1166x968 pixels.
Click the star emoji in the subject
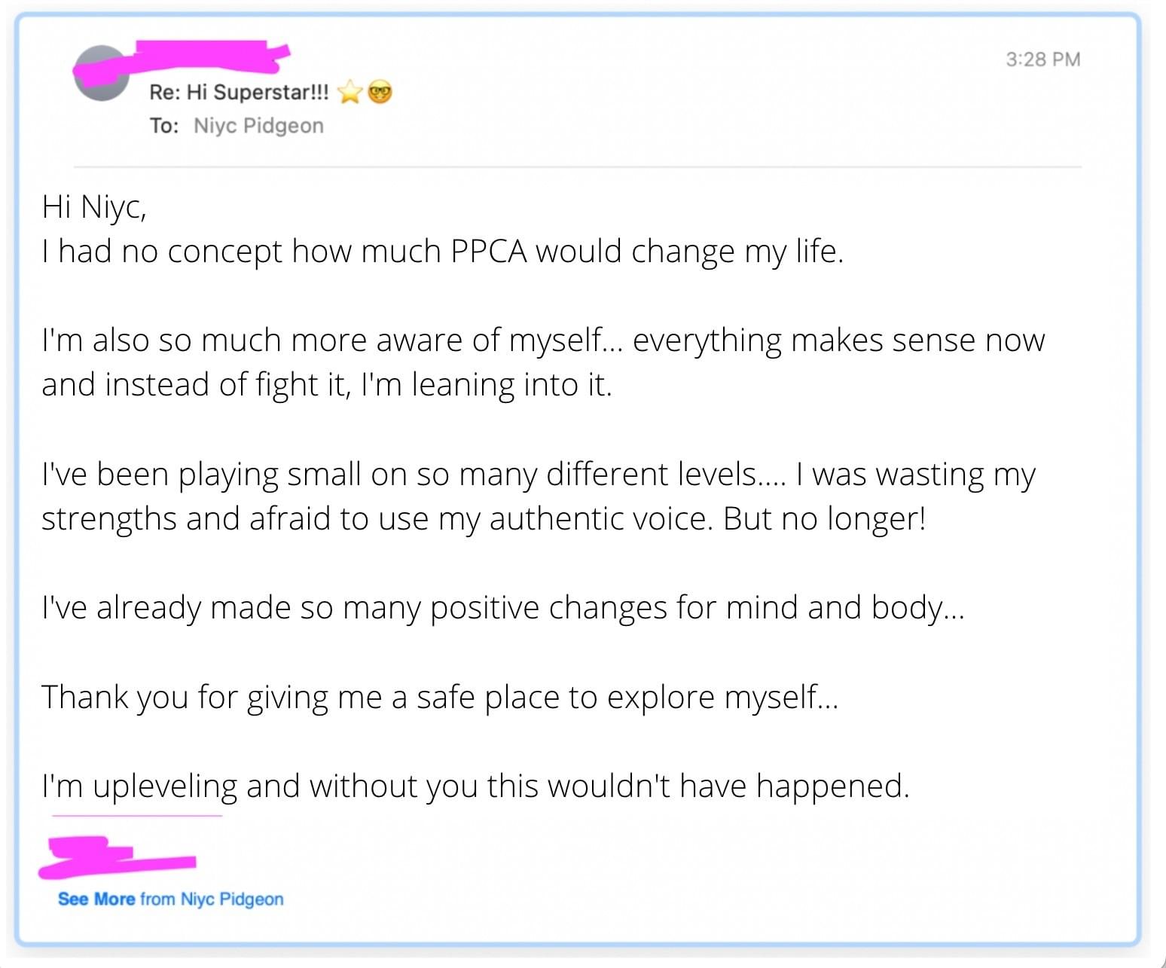tap(349, 93)
